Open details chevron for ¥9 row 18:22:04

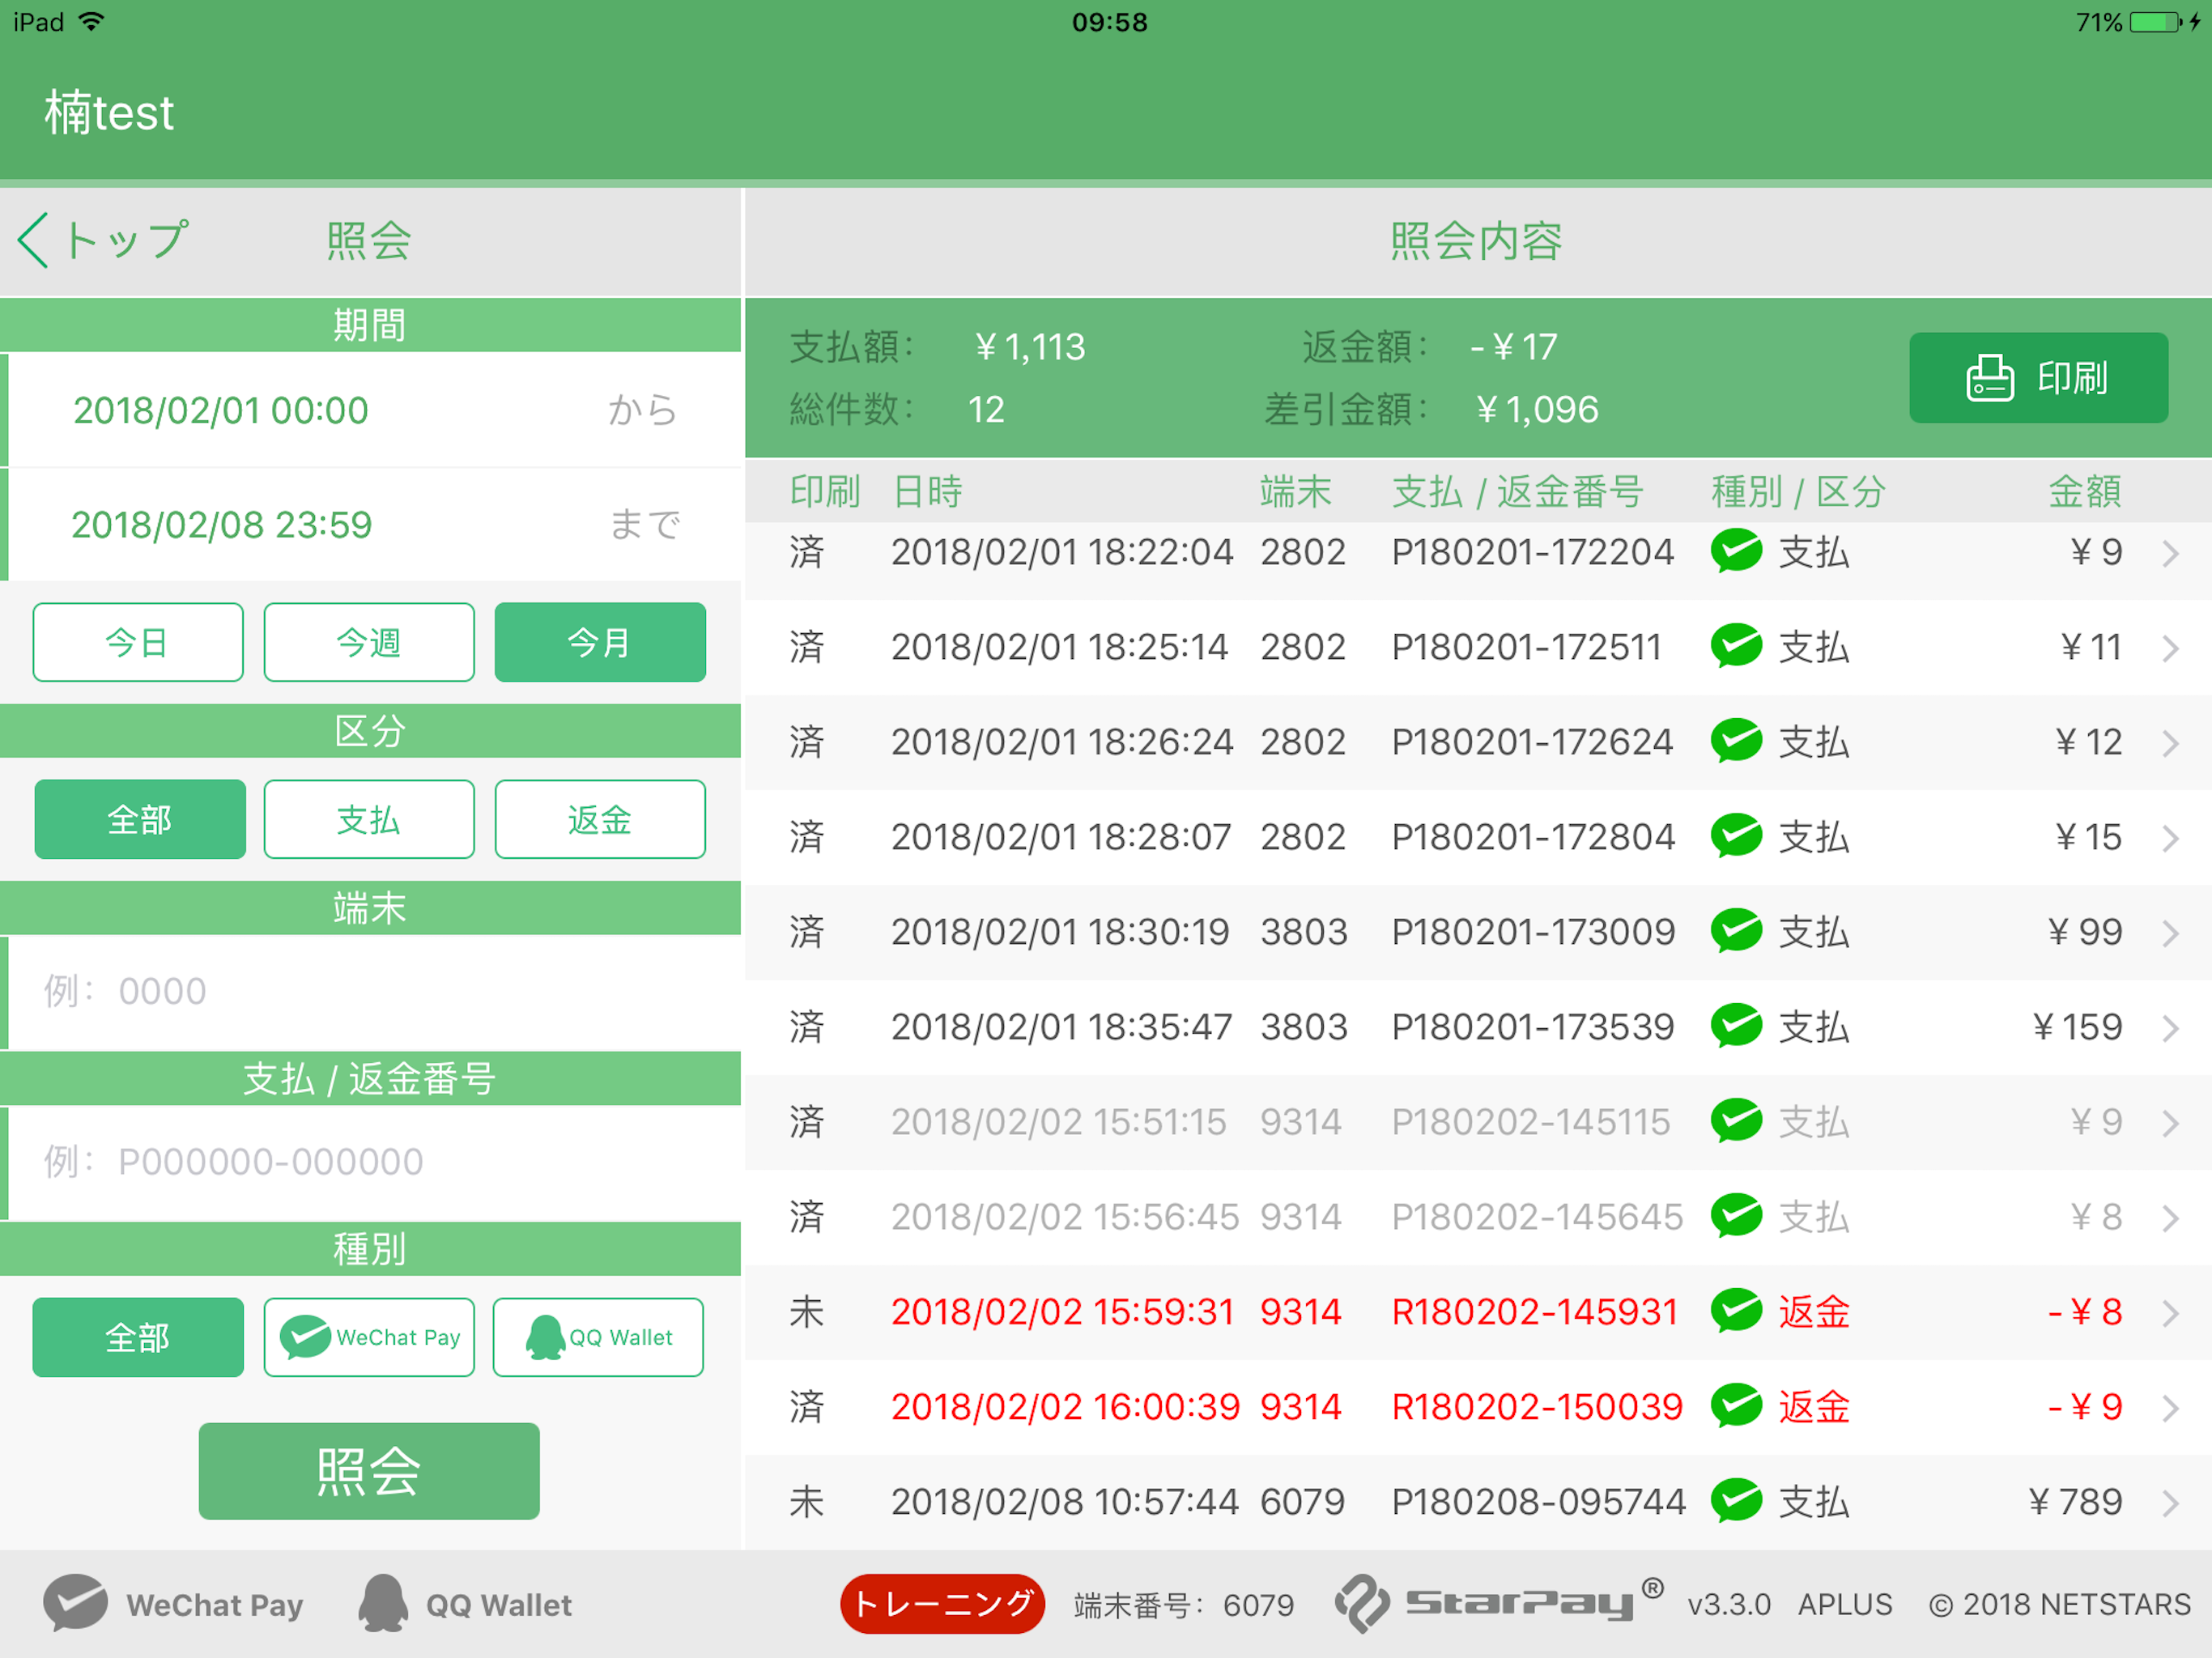[2170, 553]
